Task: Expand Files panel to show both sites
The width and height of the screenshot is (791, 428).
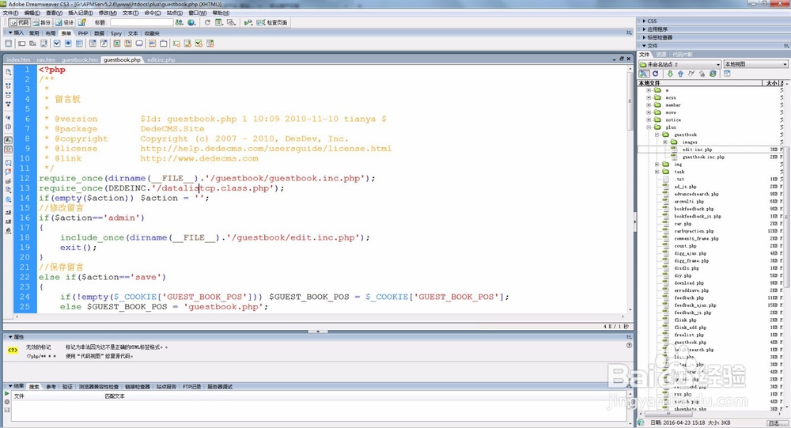Action: pos(727,74)
